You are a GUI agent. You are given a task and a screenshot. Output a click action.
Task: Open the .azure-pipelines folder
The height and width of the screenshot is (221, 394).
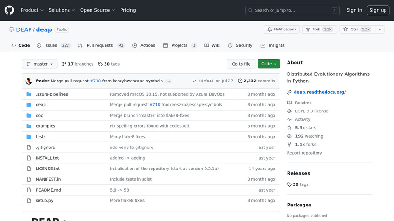point(52,94)
